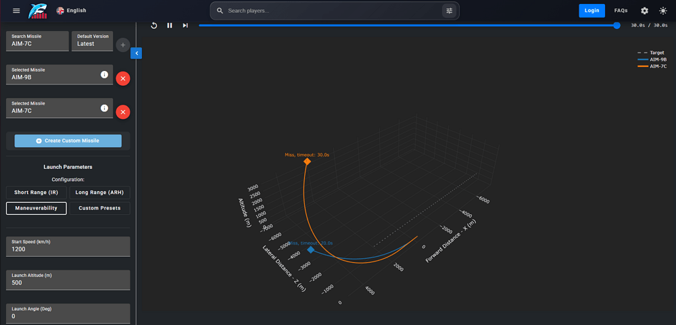Open the English language selector
Screen dimensions: 676x325
tap(71, 11)
